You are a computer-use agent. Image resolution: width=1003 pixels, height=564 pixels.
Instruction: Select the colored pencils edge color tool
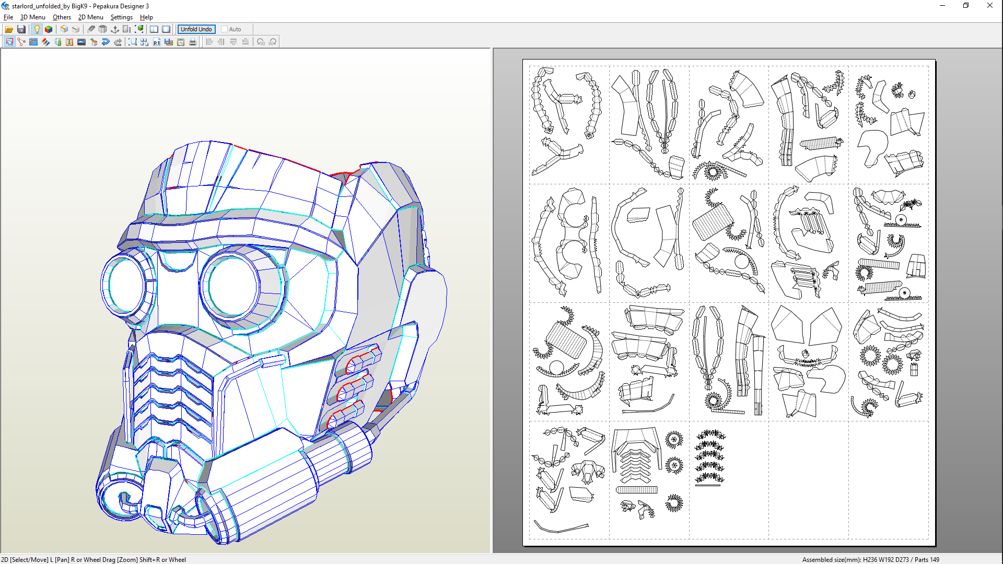pos(45,42)
